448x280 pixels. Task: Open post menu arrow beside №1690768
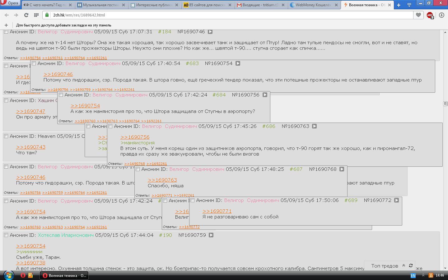point(342,169)
